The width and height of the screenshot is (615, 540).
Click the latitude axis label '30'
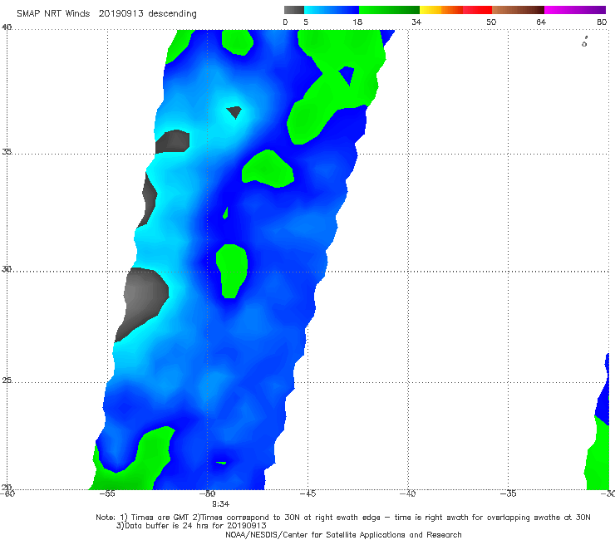tap(7, 269)
